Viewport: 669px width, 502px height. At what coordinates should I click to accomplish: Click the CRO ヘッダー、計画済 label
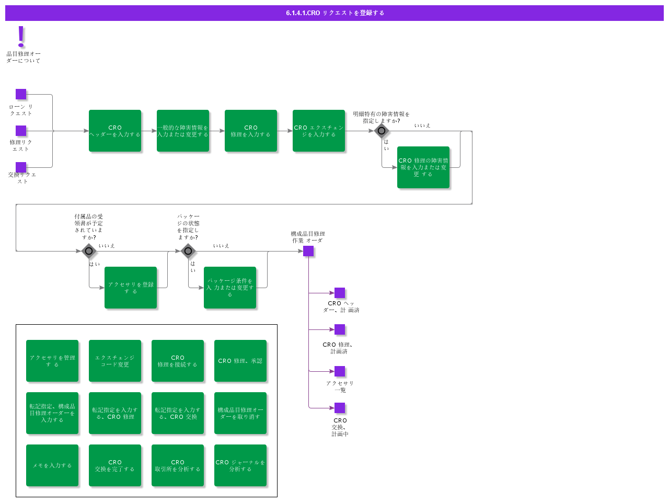[x=341, y=306]
